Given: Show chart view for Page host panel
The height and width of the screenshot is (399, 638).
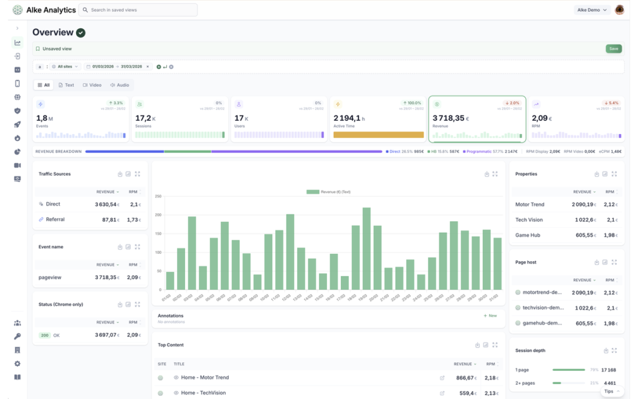Looking at the screenshot, I should click(x=605, y=262).
